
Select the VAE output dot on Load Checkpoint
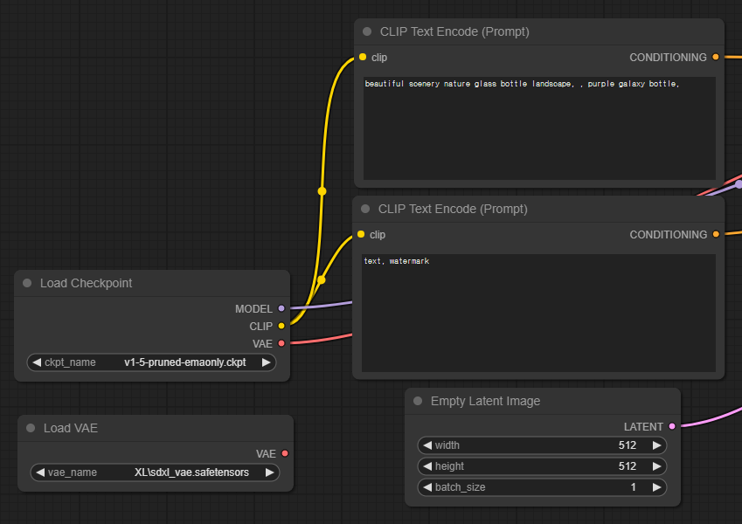point(281,343)
